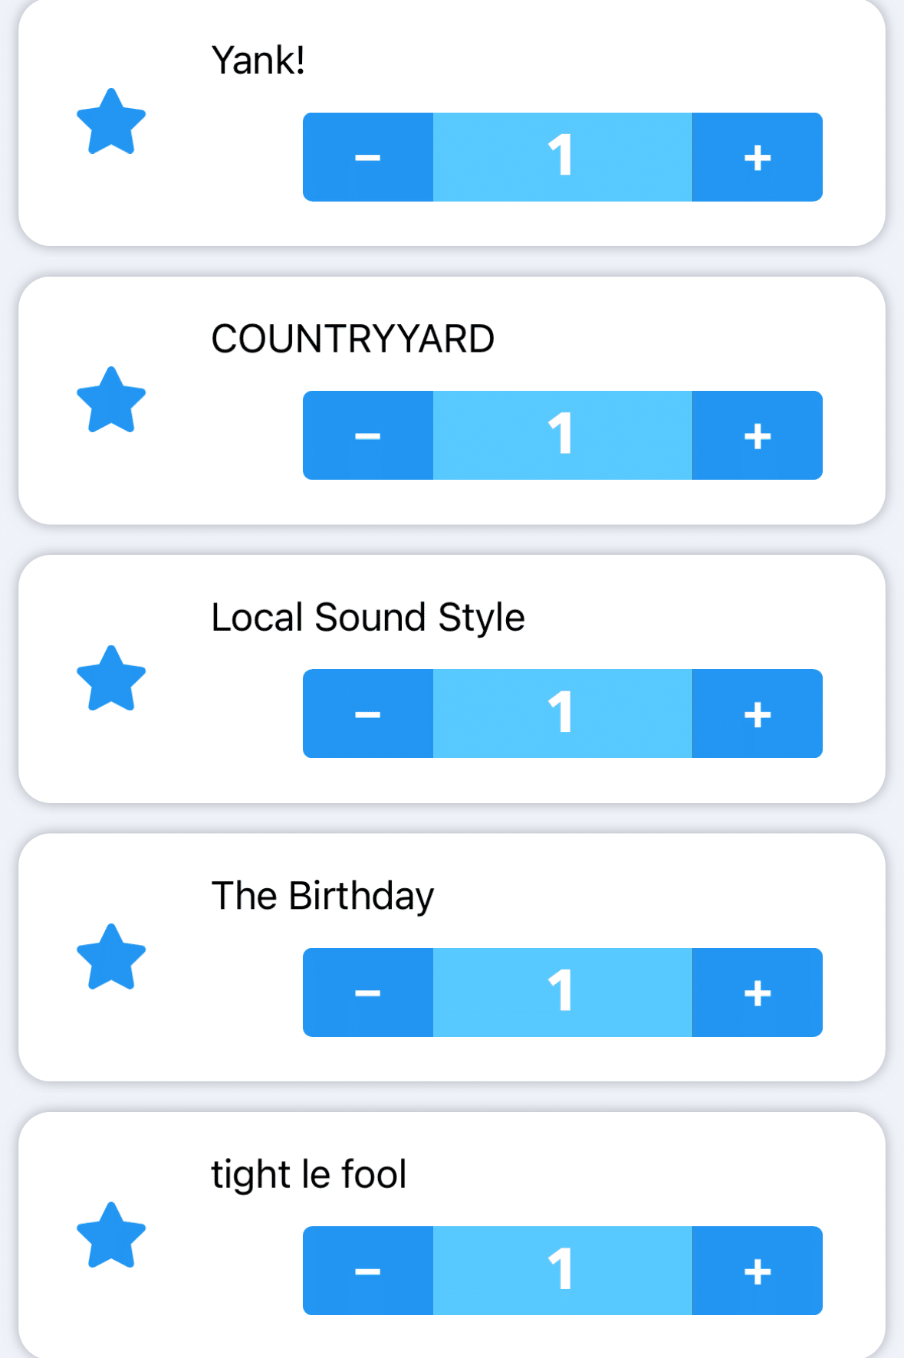Unfavorite Local Sound Style with its star
The width and height of the screenshot is (904, 1358).
point(111,679)
